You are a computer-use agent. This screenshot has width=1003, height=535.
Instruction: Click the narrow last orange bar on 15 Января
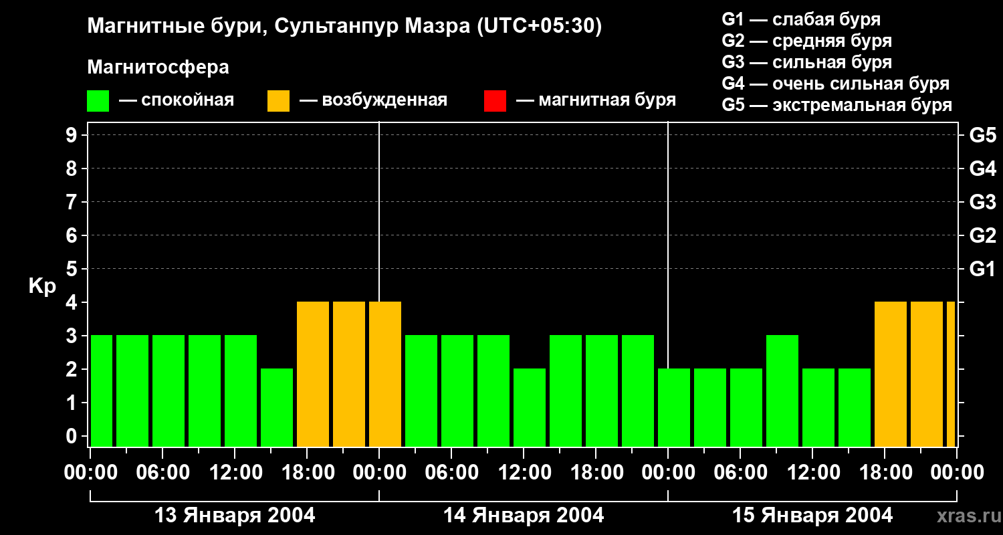(951, 374)
